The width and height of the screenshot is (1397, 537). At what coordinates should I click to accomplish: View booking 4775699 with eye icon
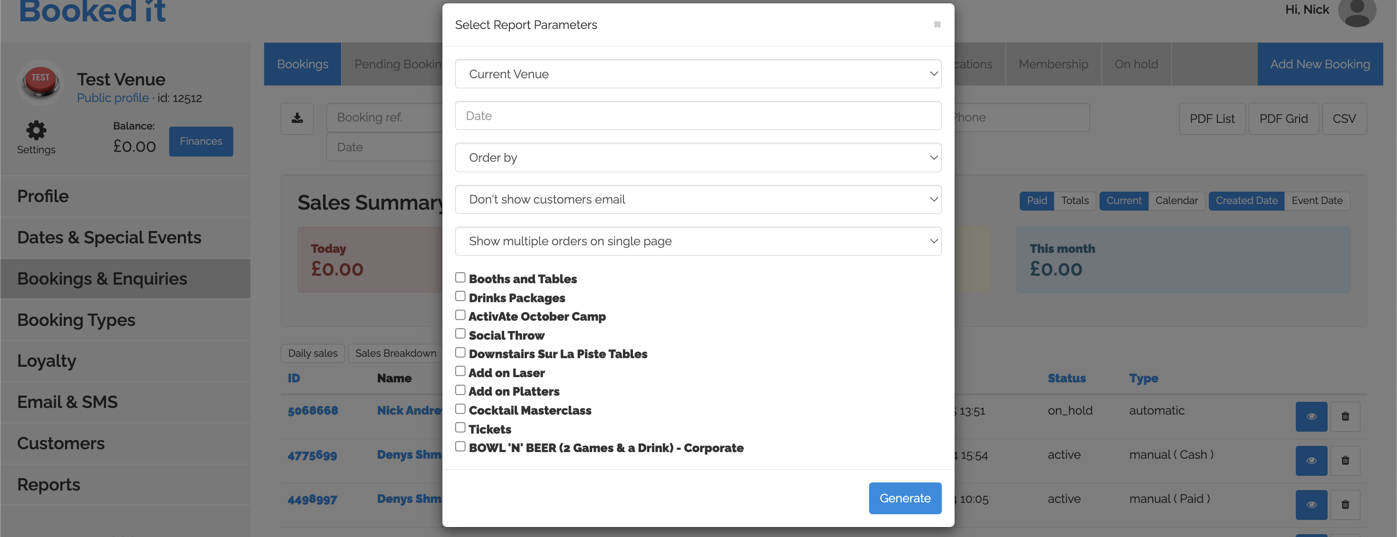point(1311,461)
